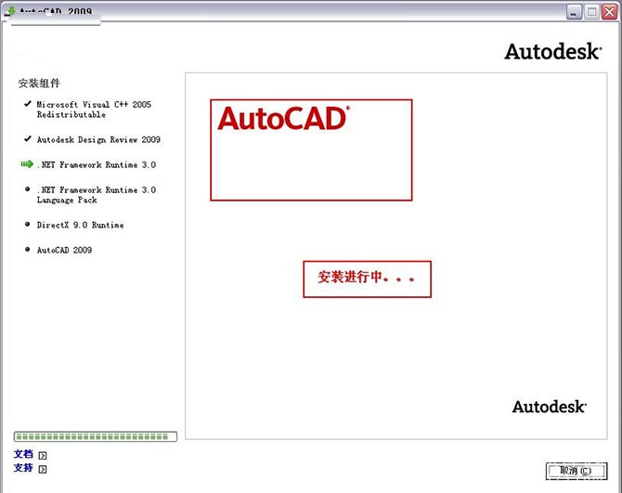
Task: Click the lower Autodesk logo inside the panel
Action: tap(550, 407)
